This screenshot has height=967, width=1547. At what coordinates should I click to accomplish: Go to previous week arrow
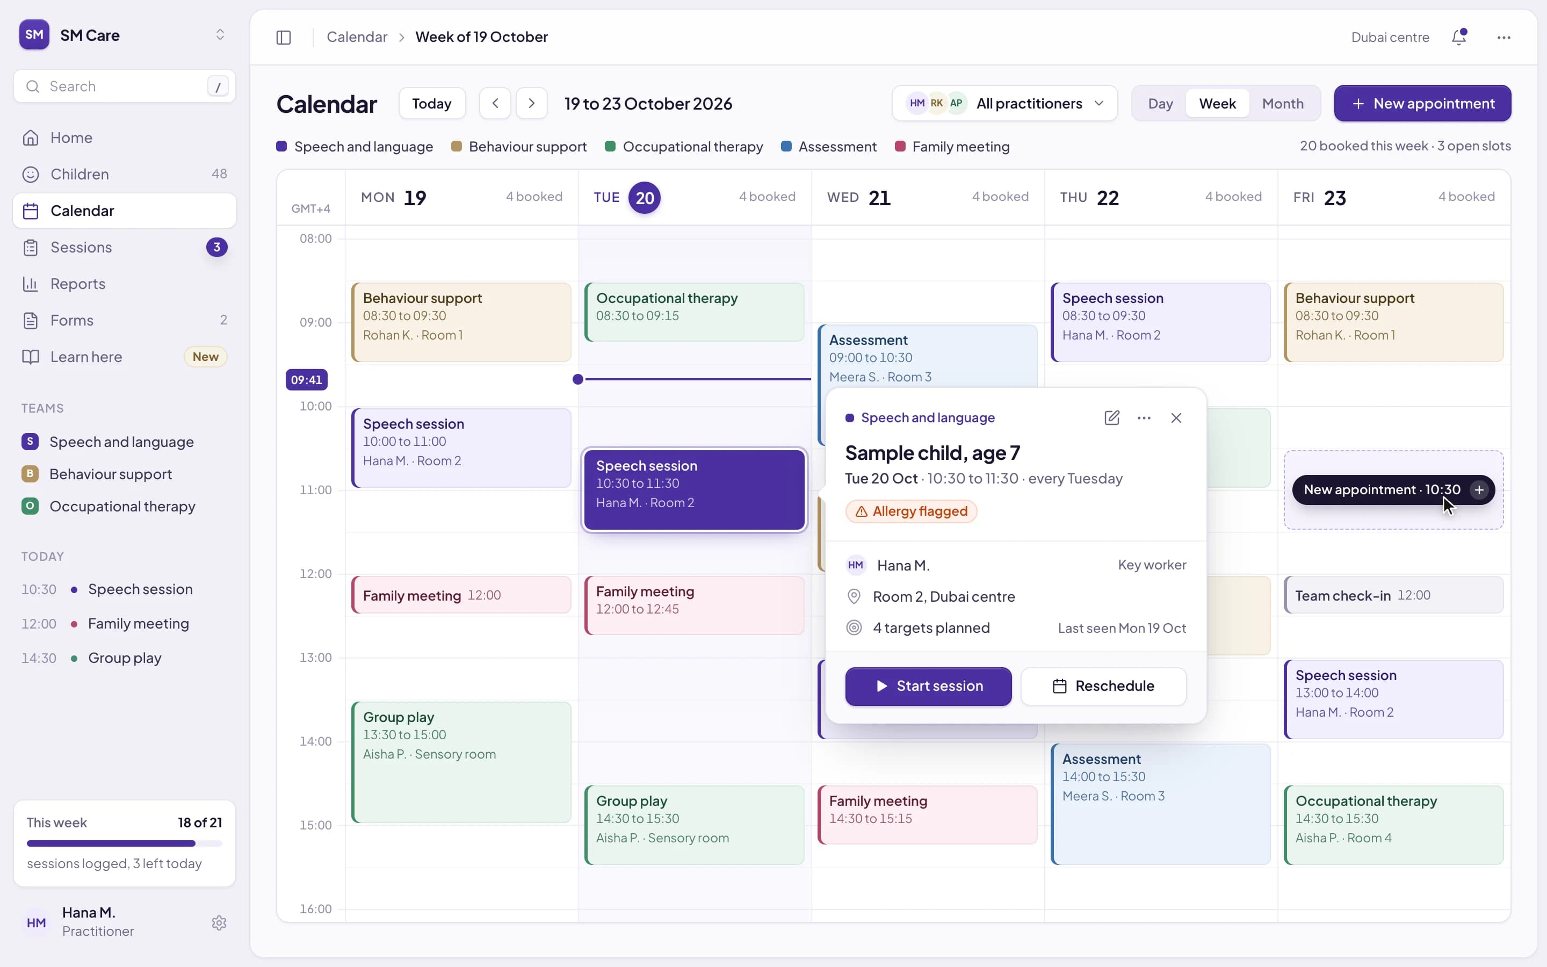495,103
